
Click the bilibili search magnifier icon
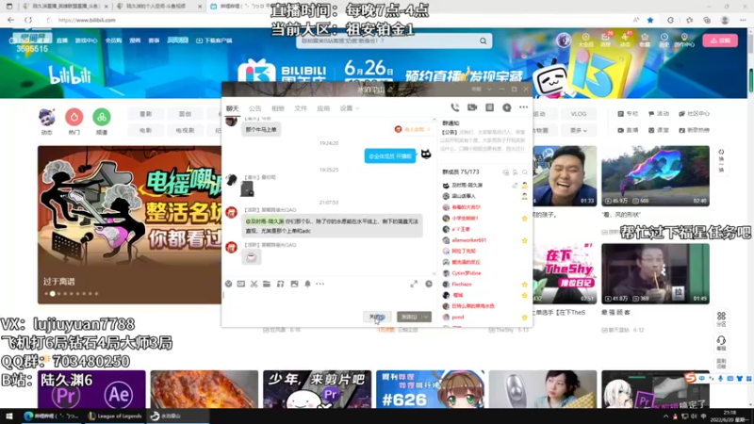[483, 41]
